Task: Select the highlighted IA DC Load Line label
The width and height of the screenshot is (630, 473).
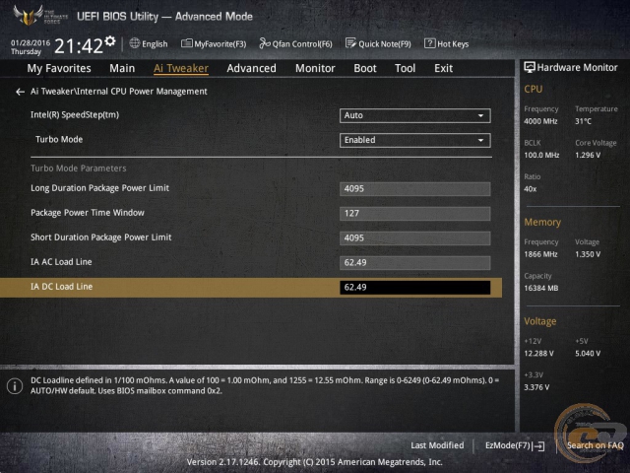Action: (61, 287)
